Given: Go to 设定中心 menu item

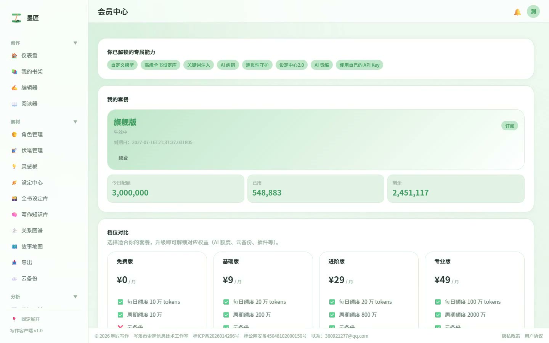Looking at the screenshot, I should 44,183.
